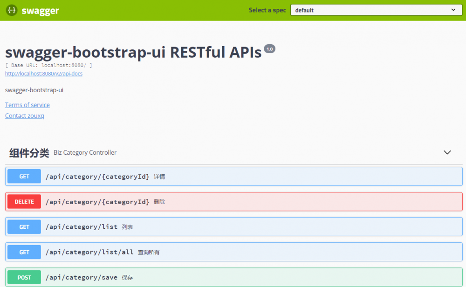466x287 pixels.
Task: Open the Terms of service link
Action: click(27, 105)
